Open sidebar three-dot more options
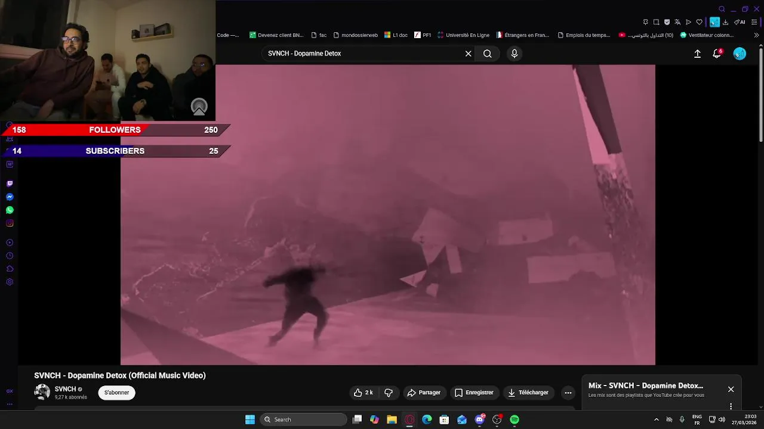Image resolution: width=764 pixels, height=429 pixels. point(10,404)
